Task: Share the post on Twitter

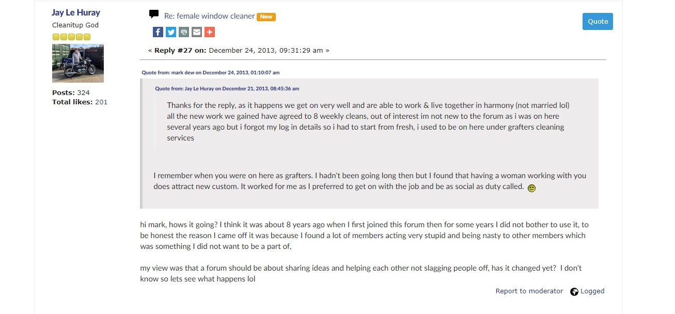Action: pos(171,32)
